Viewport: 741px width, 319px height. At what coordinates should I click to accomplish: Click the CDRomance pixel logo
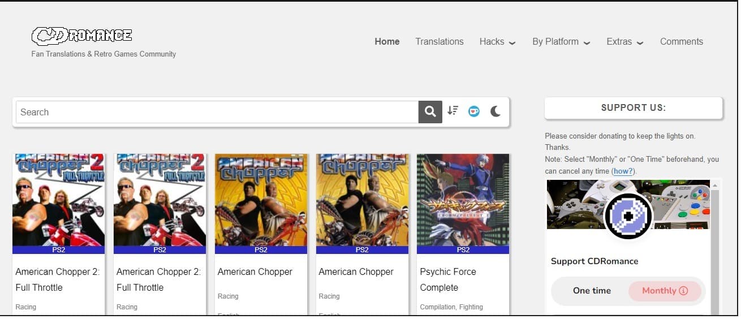[82, 36]
